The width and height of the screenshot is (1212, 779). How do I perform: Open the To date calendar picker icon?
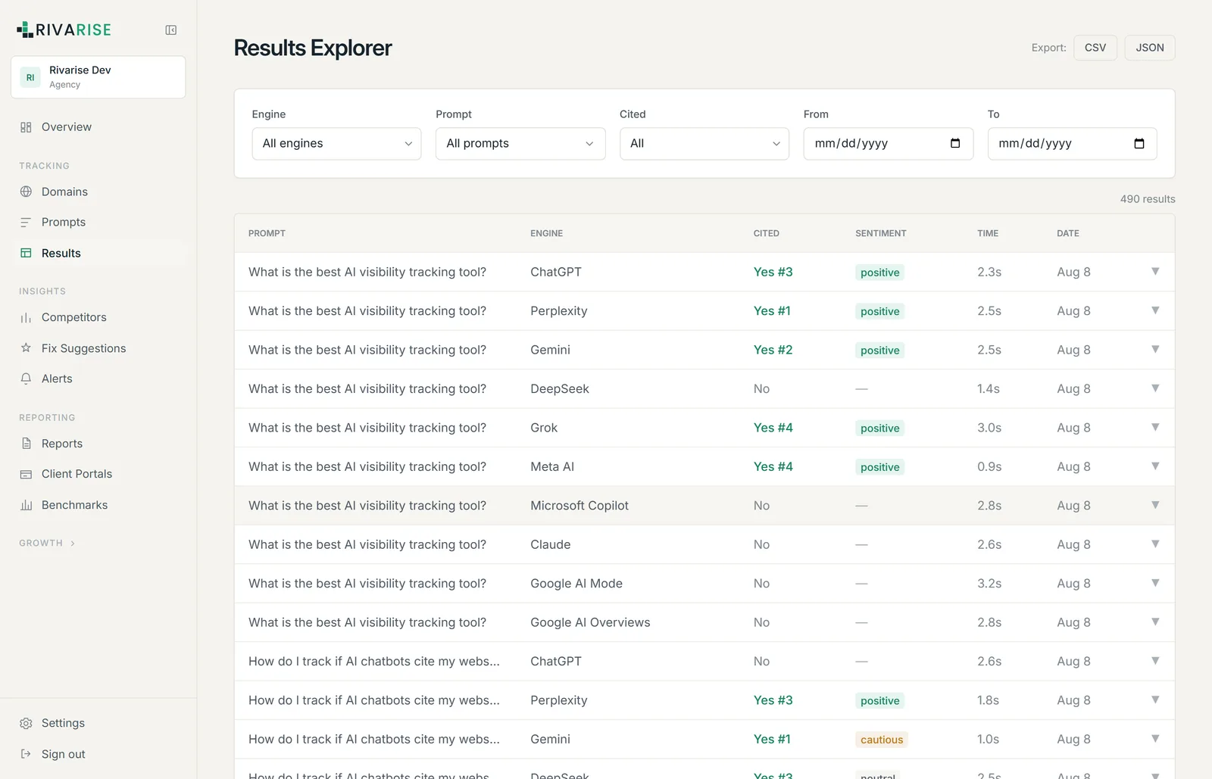[x=1139, y=143]
